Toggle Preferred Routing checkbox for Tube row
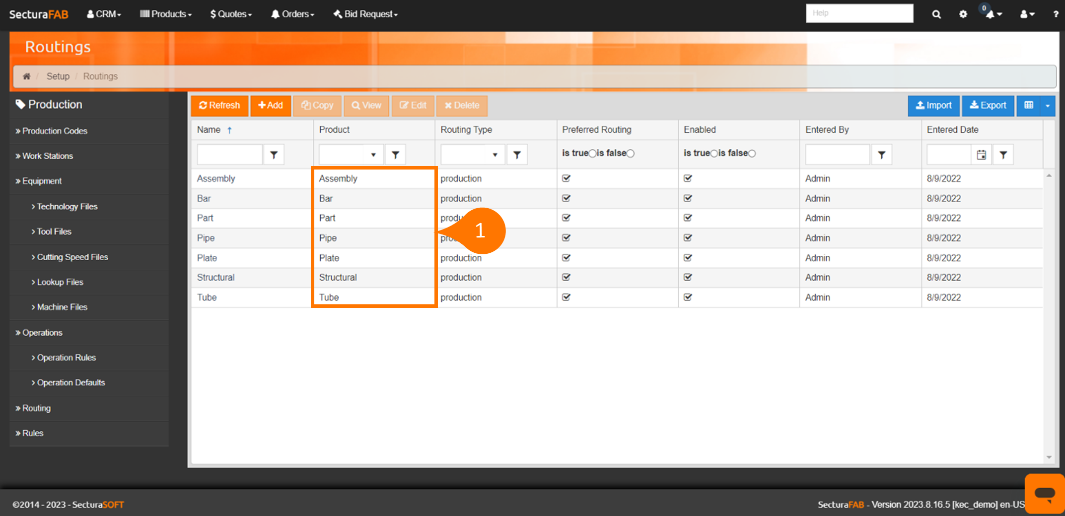 [x=566, y=297]
